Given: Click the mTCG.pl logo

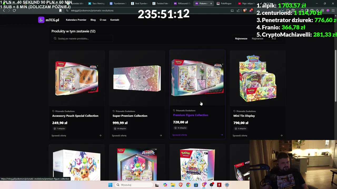Looking at the screenshot, I should click(49, 20).
